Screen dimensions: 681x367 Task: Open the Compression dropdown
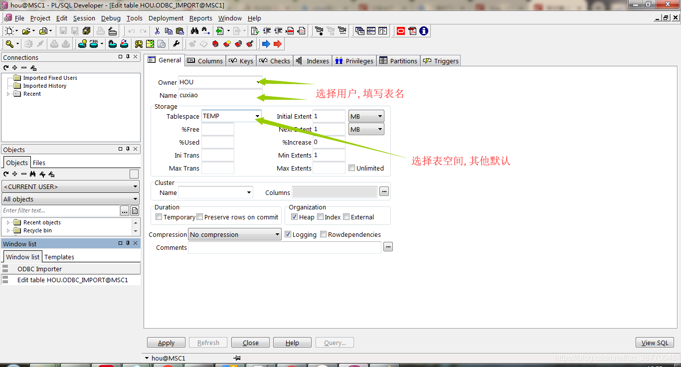[278, 234]
